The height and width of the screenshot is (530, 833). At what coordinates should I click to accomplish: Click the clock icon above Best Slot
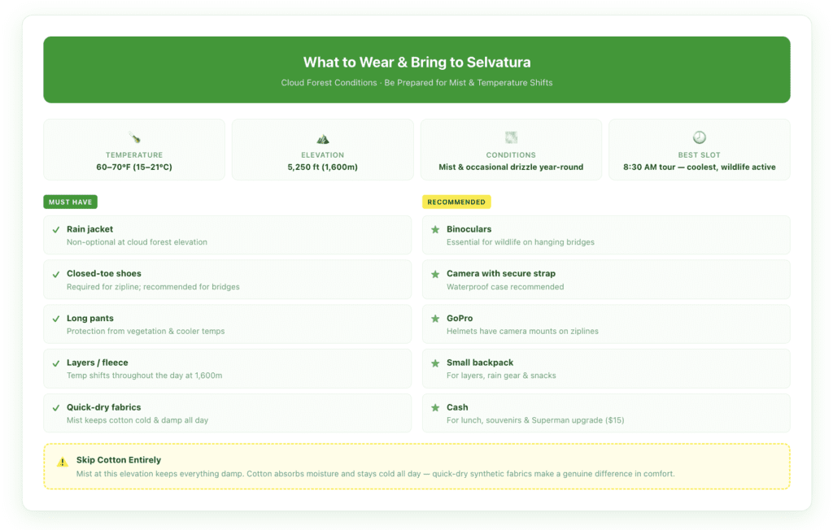pyautogui.click(x=699, y=137)
